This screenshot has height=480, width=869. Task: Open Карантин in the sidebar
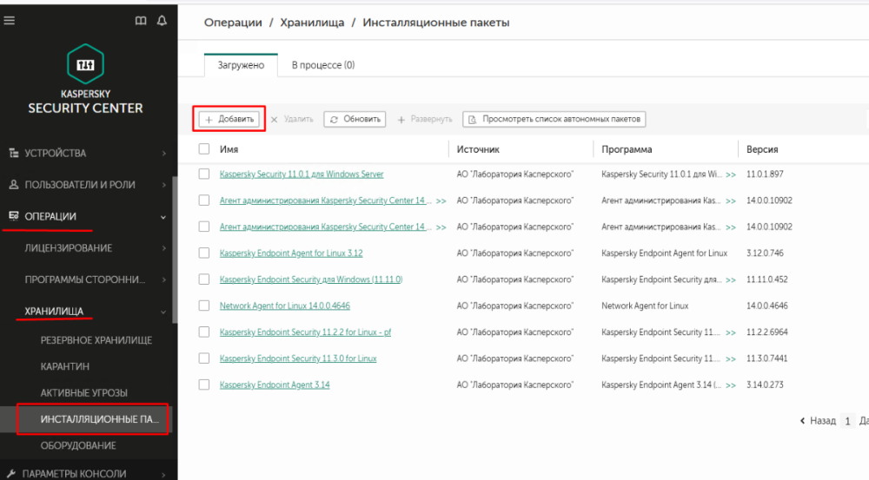click(x=65, y=366)
